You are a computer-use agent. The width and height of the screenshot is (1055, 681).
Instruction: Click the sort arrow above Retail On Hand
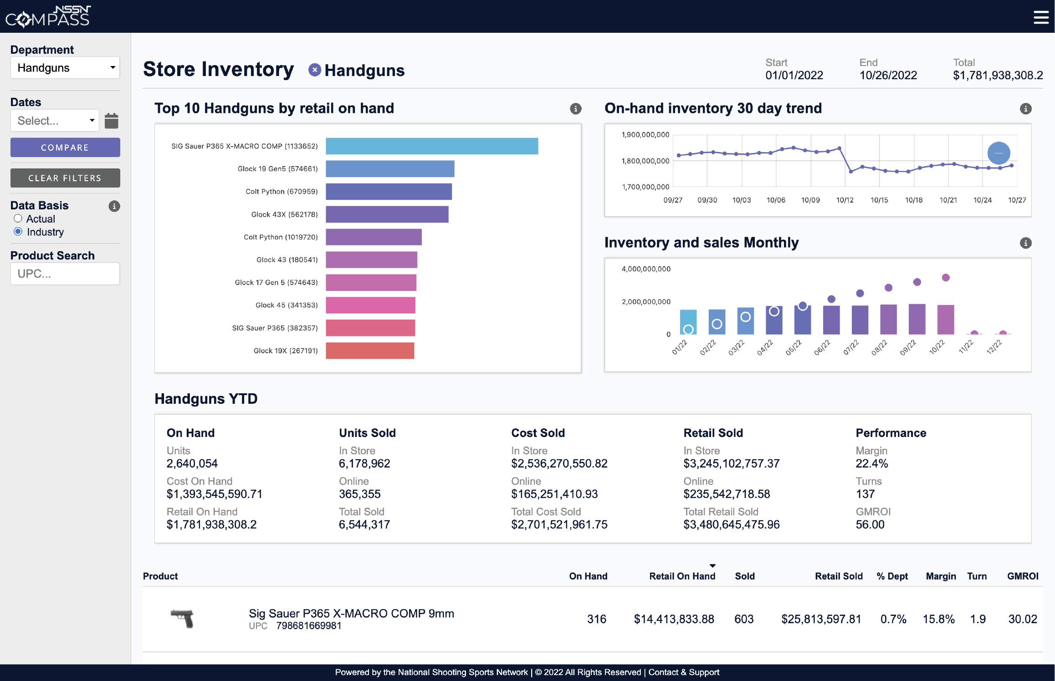[712, 566]
